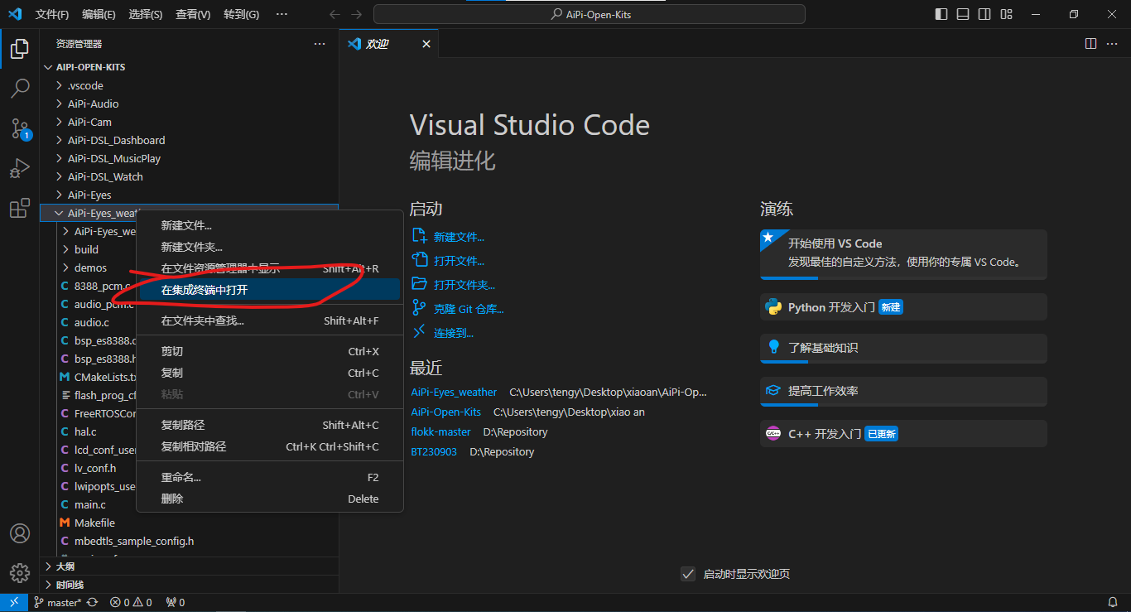Open remote window from status bar

pyautogui.click(x=14, y=603)
